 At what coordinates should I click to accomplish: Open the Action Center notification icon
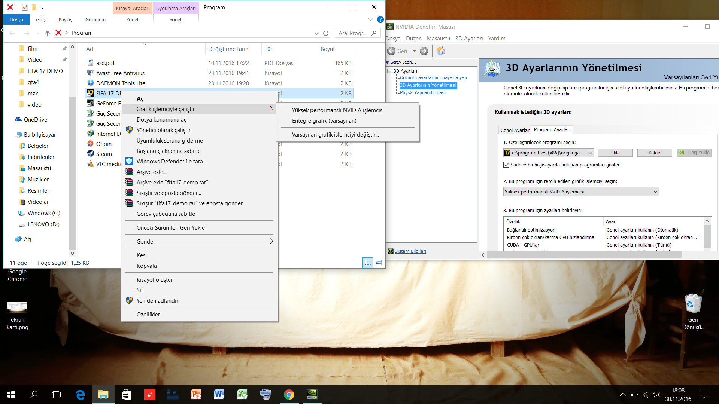tap(704, 394)
